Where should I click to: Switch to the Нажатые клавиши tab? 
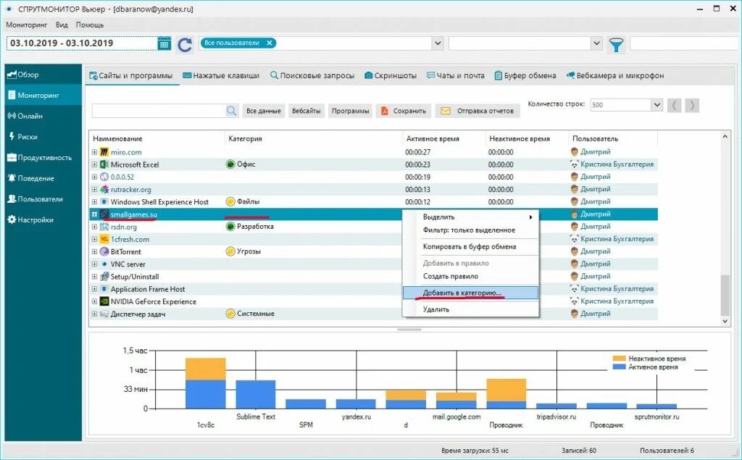coord(221,75)
